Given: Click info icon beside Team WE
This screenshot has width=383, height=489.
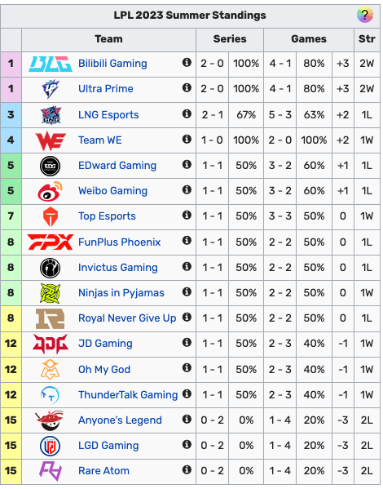Looking at the screenshot, I should (x=187, y=139).
